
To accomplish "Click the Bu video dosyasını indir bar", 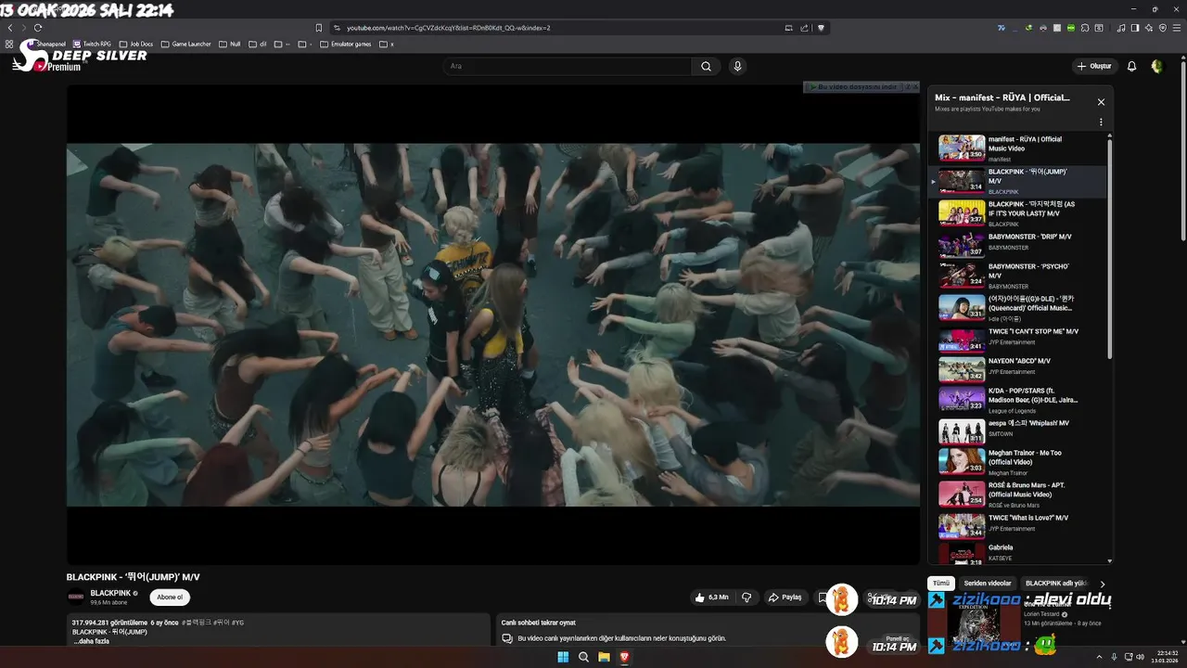I will (x=861, y=87).
